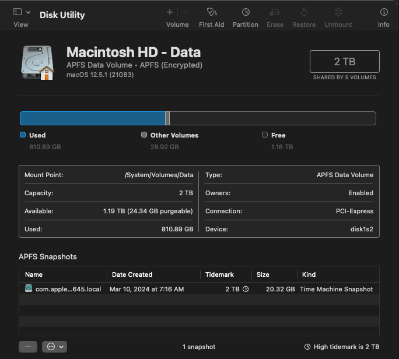Click the High tidemark clock icon
Screen dimensions: 399x359
click(x=307, y=347)
